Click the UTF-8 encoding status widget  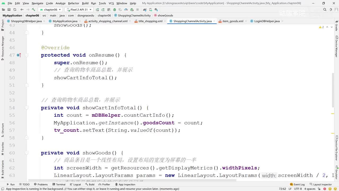click(x=298, y=189)
